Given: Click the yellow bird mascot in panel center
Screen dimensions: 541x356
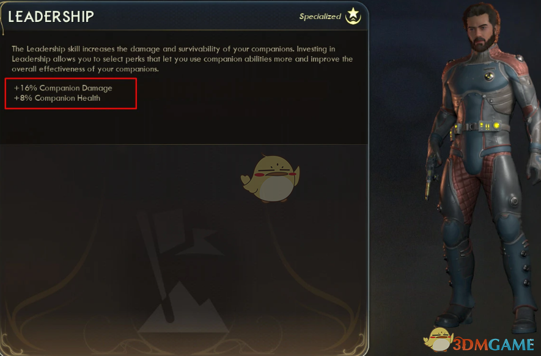Looking at the screenshot, I should 270,178.
